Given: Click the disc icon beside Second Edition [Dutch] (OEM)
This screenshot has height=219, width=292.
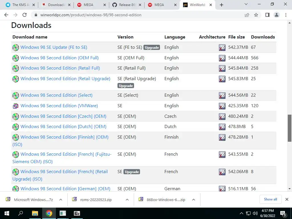Looking at the screenshot, I should [15, 127].
